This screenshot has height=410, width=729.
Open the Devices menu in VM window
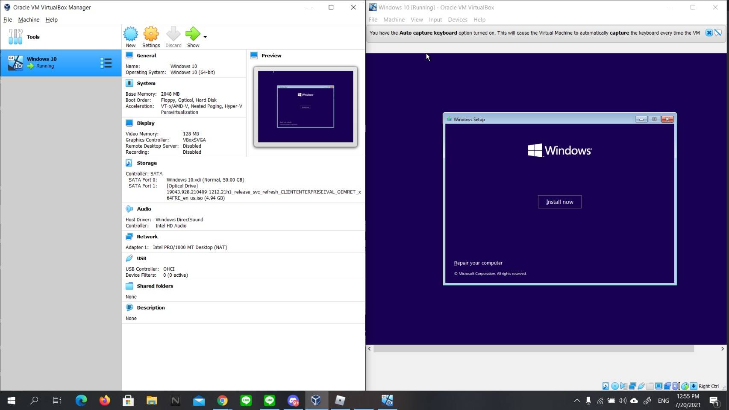coord(458,20)
